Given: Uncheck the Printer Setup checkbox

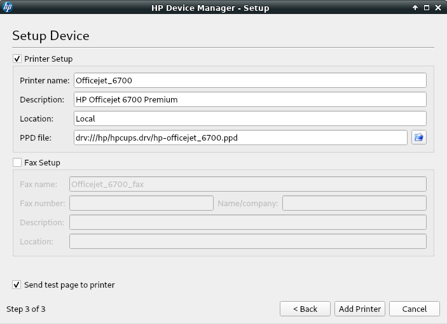Looking at the screenshot, I should 17,59.
